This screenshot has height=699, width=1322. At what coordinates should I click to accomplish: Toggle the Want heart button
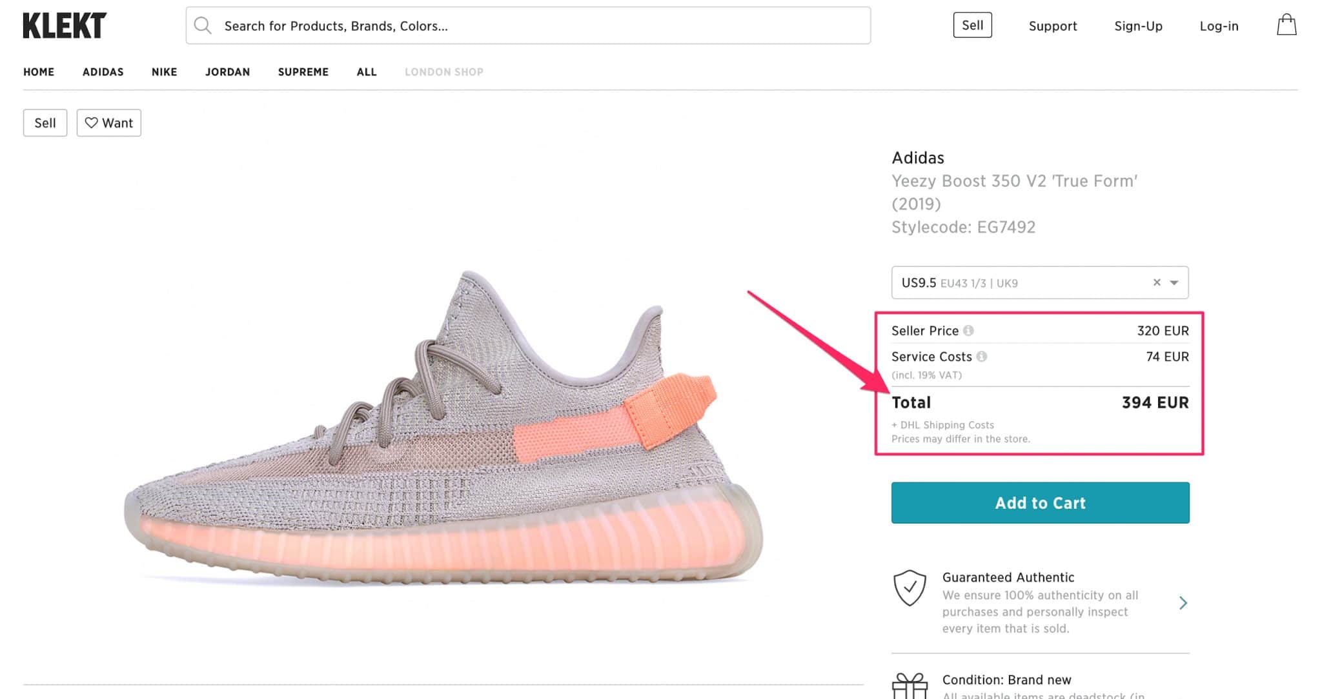pyautogui.click(x=109, y=123)
